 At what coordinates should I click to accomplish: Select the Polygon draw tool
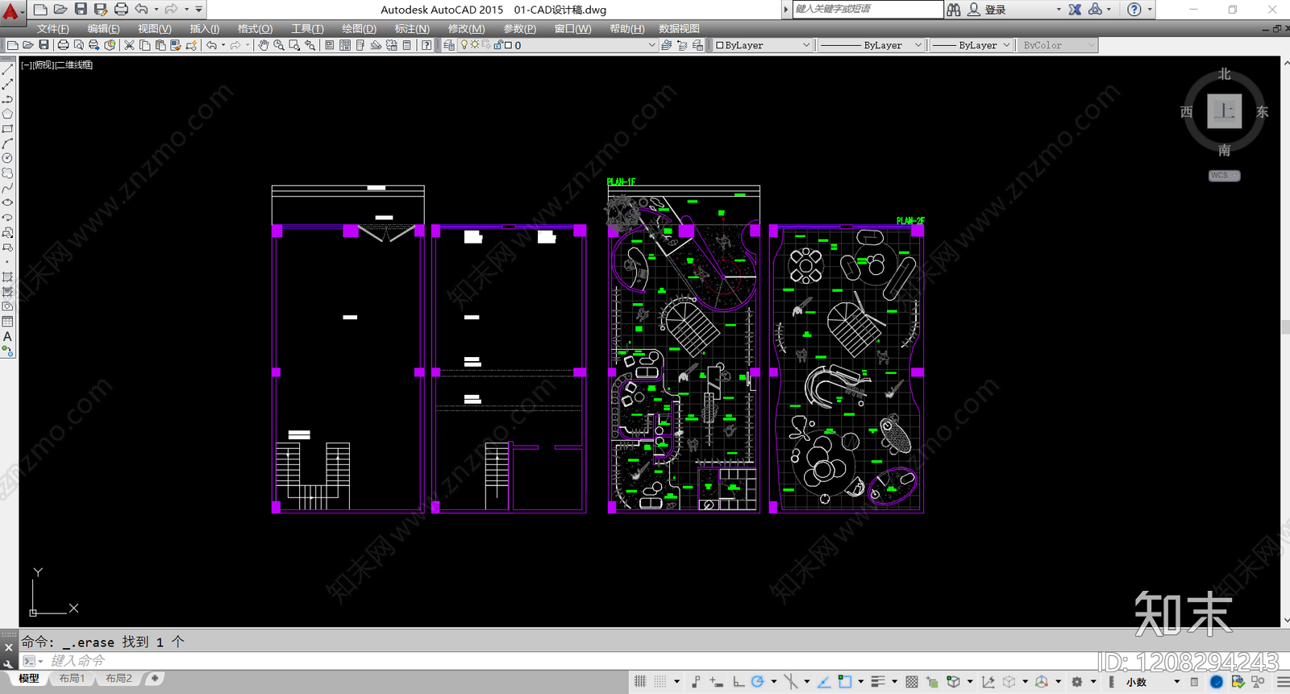point(7,114)
